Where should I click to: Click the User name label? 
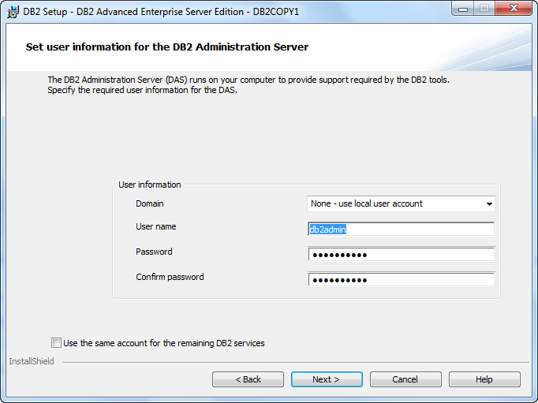[156, 226]
